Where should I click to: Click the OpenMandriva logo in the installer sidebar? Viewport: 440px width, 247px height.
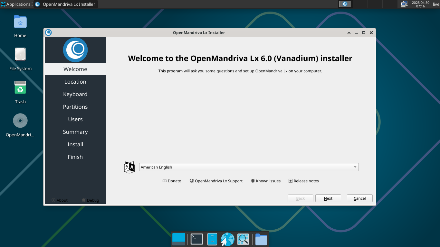[75, 50]
